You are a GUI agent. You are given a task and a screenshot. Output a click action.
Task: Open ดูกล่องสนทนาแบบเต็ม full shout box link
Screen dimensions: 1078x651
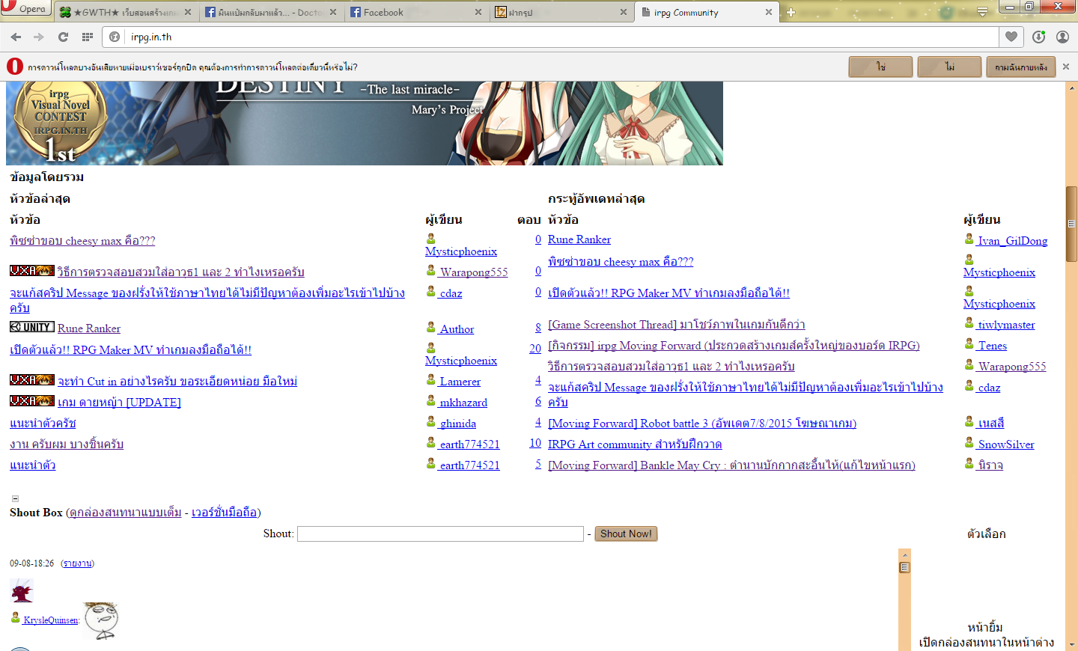coord(125,513)
